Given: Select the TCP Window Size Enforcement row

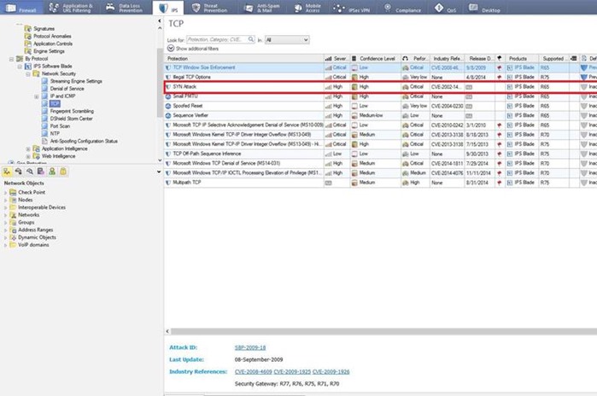Looking at the screenshot, I should (x=381, y=67).
